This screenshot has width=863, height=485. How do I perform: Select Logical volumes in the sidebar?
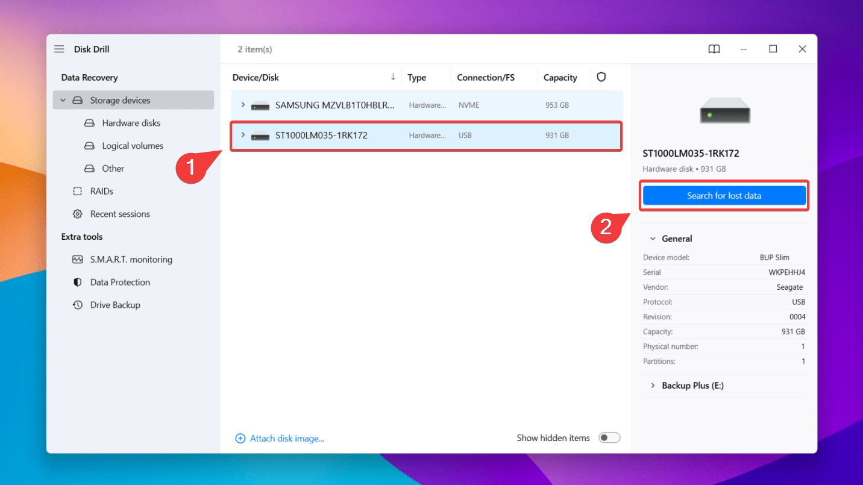[133, 146]
